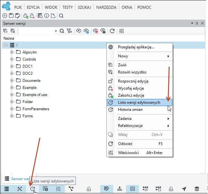This screenshot has width=208, height=194.
Task: Click the magnifier icon in the main toolbar
Action: (x=61, y=16)
